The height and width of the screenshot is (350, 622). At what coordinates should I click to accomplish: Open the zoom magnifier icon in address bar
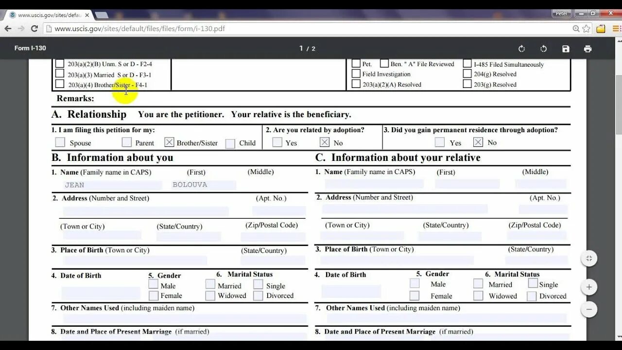point(576,29)
